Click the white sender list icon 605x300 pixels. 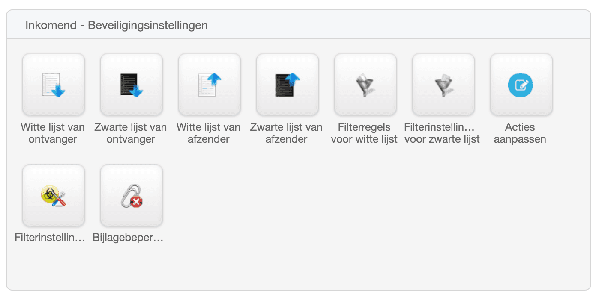(209, 85)
